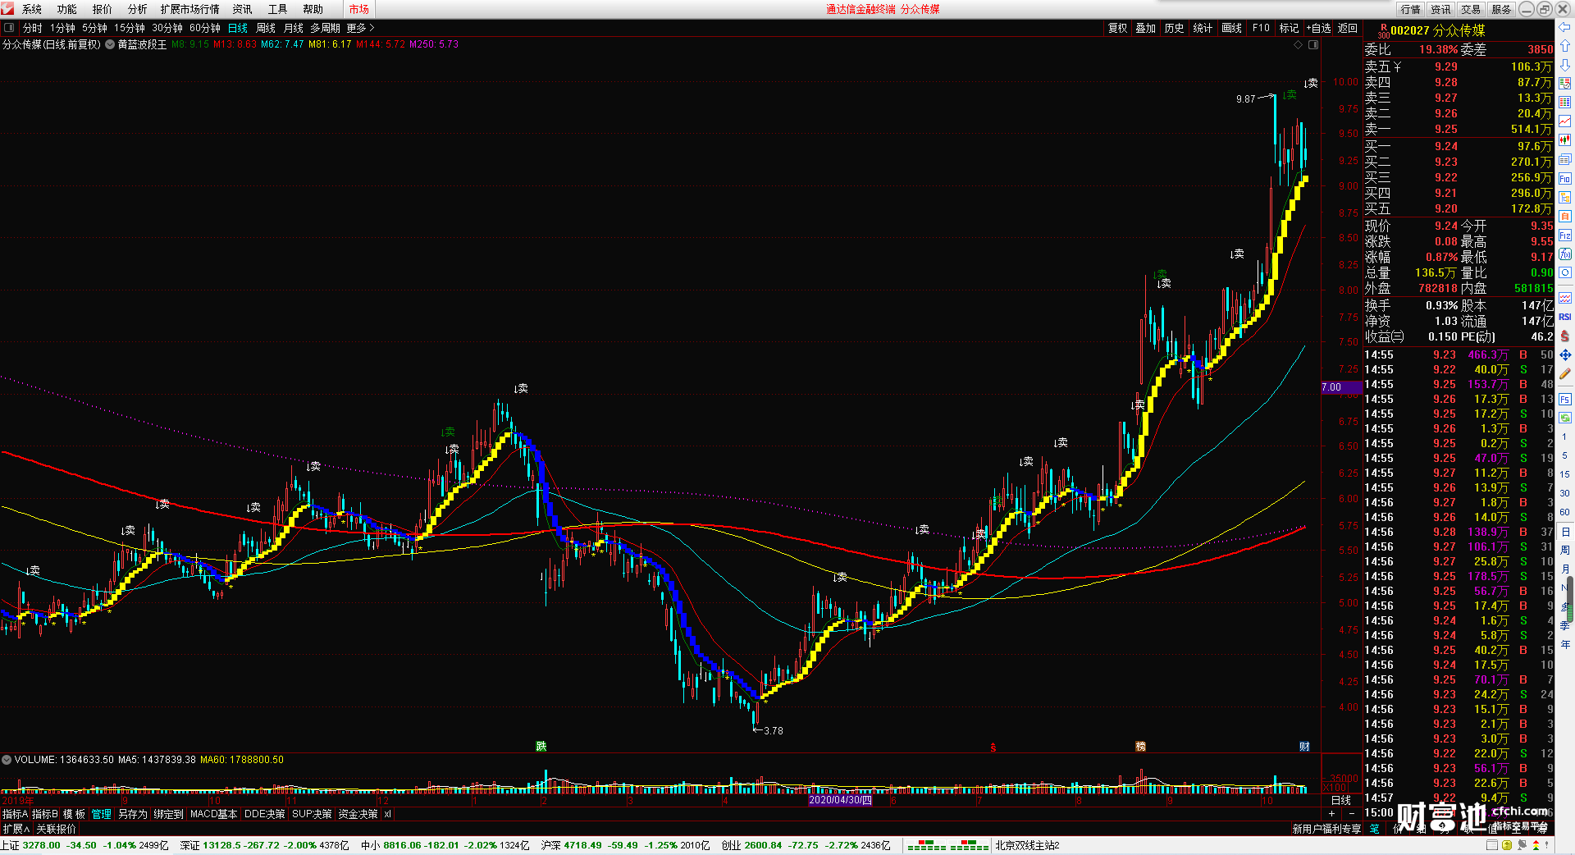Click the red dollar sign icon in sidebar
1575x855 pixels.
(x=1565, y=336)
